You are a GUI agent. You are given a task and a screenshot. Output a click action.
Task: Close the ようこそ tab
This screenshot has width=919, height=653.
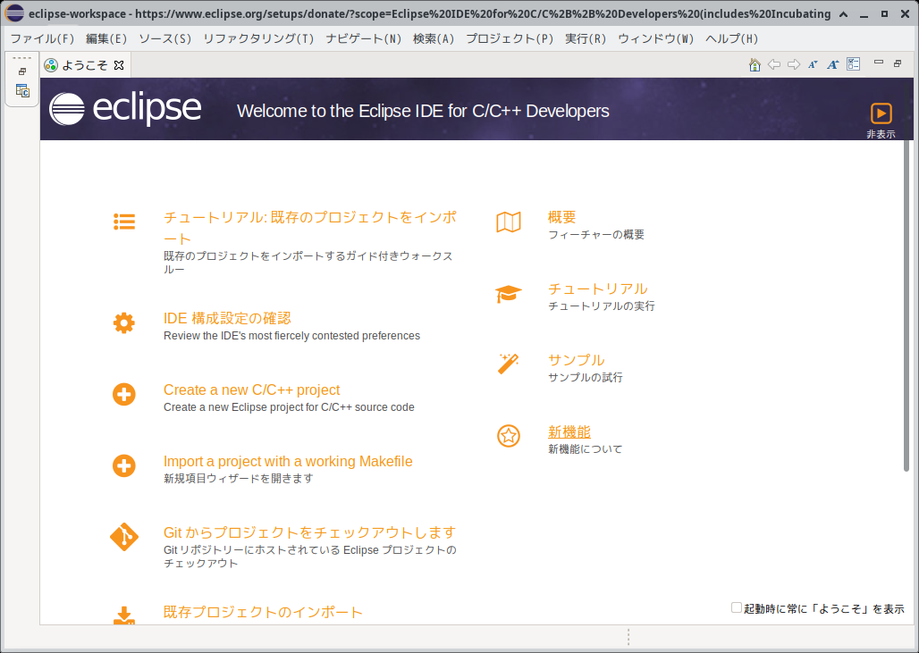(119, 65)
